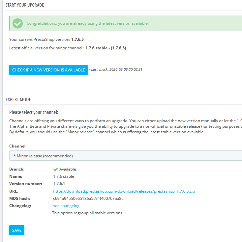The height and width of the screenshot is (242, 242).
Task: Open the Channel dropdown
Action: pos(125,156)
